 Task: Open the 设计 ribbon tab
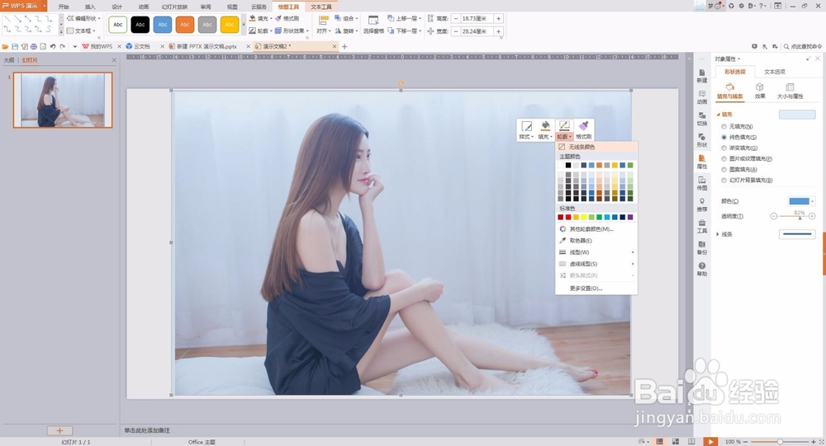tap(117, 7)
